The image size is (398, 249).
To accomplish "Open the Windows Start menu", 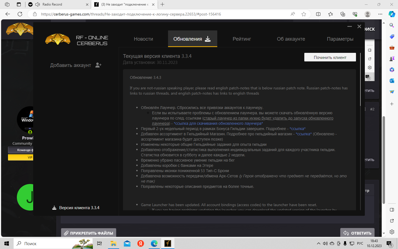I will tap(7, 243).
